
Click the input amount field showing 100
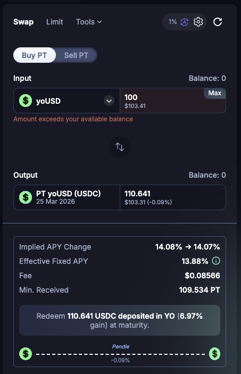(x=173, y=101)
